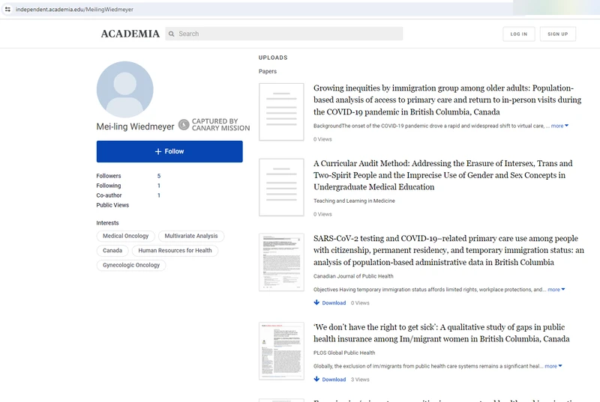
Task: Follow Mei-ling Wiedmeyer
Action: pyautogui.click(x=169, y=151)
